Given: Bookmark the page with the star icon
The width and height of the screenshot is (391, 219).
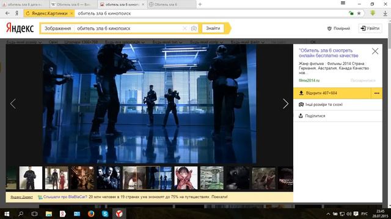Looking at the screenshot, I should pyautogui.click(x=359, y=13).
